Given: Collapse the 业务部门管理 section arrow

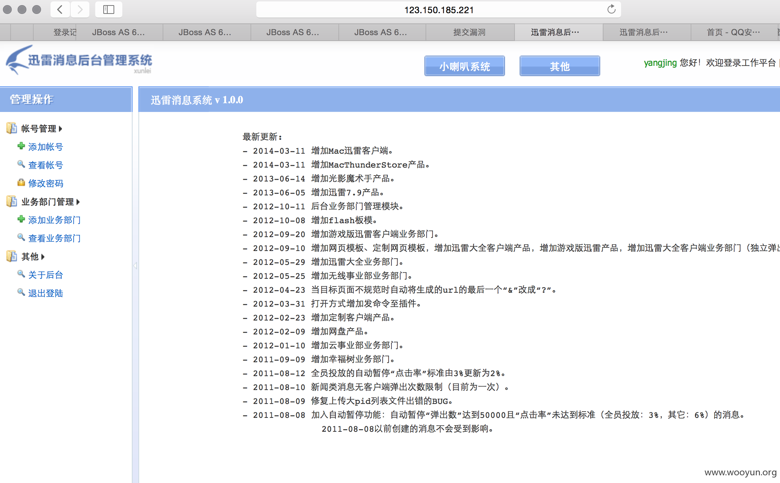Looking at the screenshot, I should (78, 202).
